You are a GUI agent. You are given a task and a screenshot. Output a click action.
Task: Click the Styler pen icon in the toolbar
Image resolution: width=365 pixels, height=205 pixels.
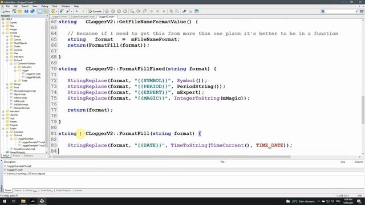(x=184, y=11)
